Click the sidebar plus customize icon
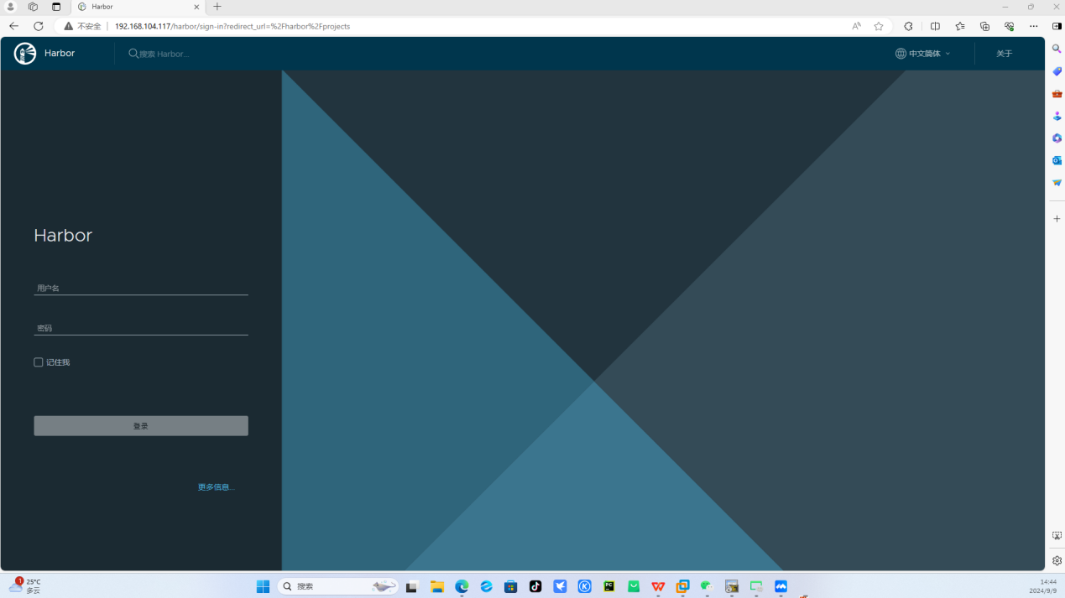 coord(1057,218)
